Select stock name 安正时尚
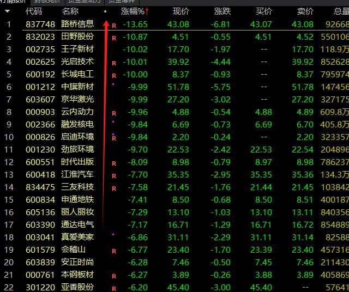Screen dimensions: 349x292 [77, 262]
